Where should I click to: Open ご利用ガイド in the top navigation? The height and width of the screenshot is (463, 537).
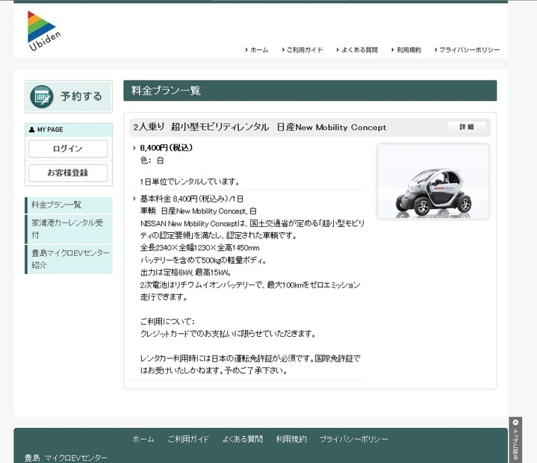(x=302, y=50)
